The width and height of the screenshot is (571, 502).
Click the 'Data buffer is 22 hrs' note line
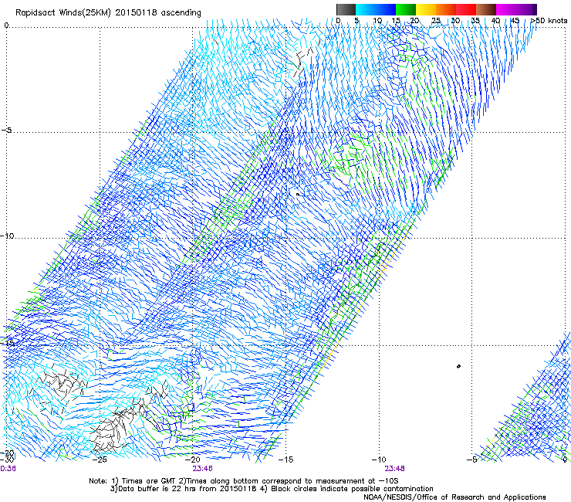click(x=272, y=489)
